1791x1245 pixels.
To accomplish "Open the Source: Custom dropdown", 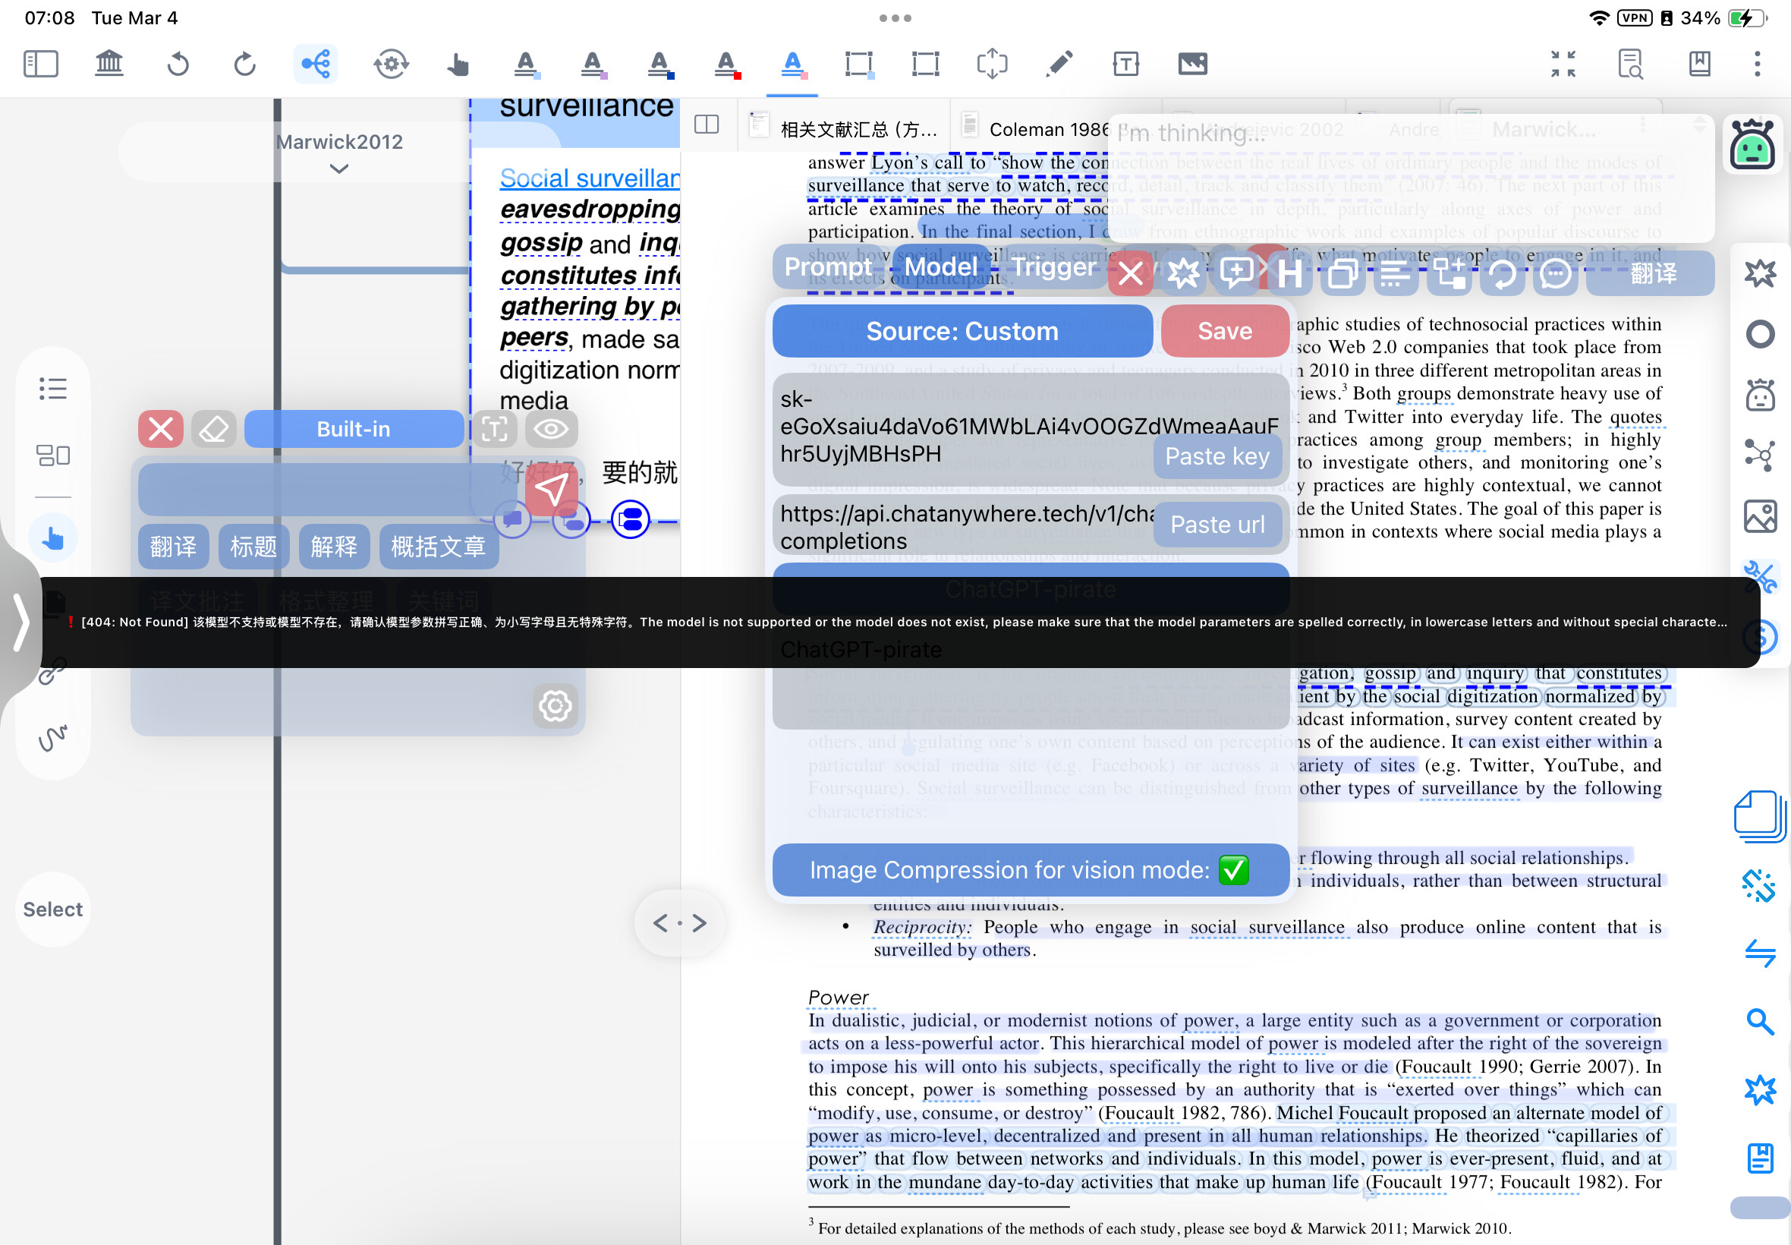I will tap(962, 331).
